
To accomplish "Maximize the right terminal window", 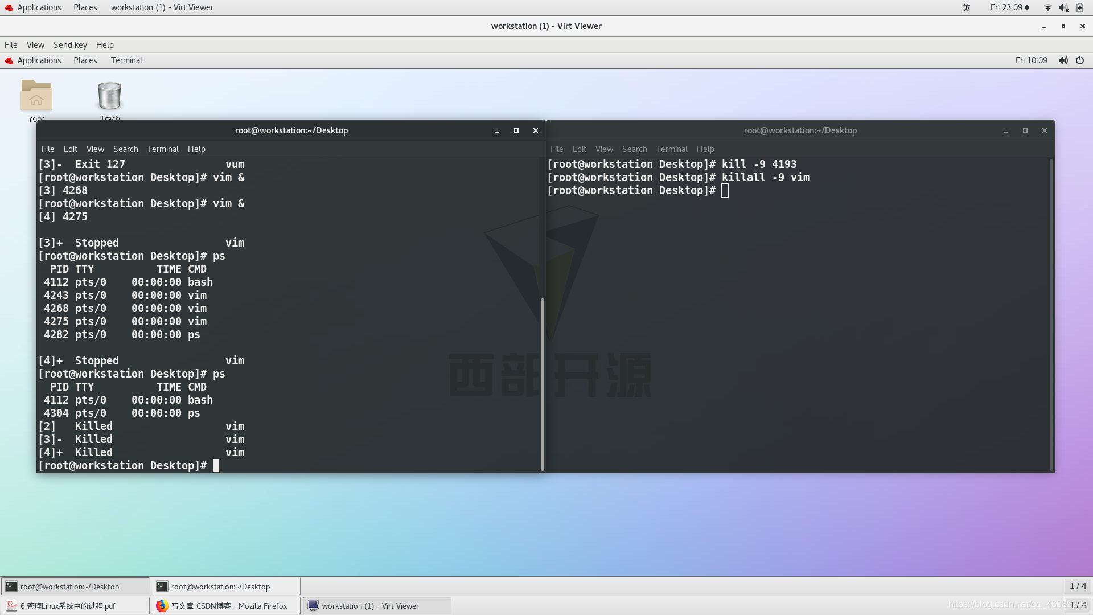I will (1025, 130).
